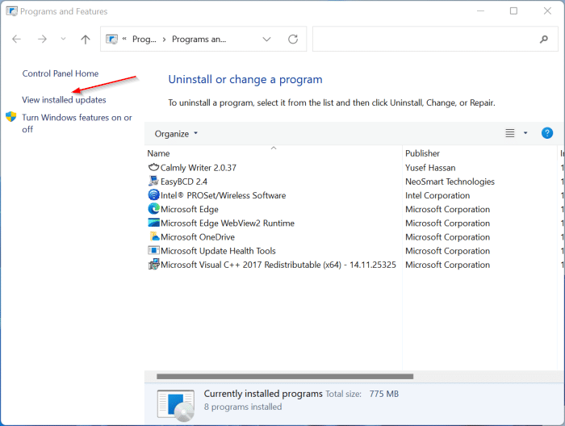Click the Visual C++ 2017 Redistributable icon
Viewport: 565px width, 426px height.
click(153, 265)
